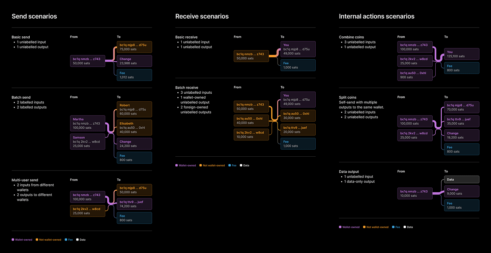Click the white Data swatch under Send scenarios
Viewport: 491px width, 253px height.
point(77,240)
